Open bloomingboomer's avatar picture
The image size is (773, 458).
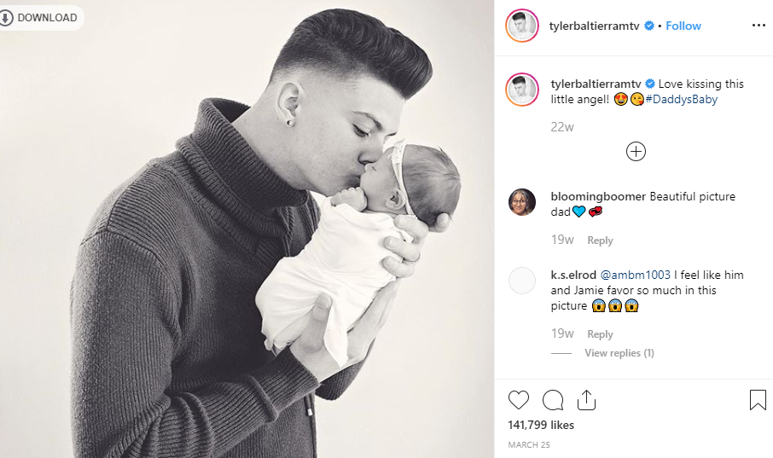click(522, 202)
